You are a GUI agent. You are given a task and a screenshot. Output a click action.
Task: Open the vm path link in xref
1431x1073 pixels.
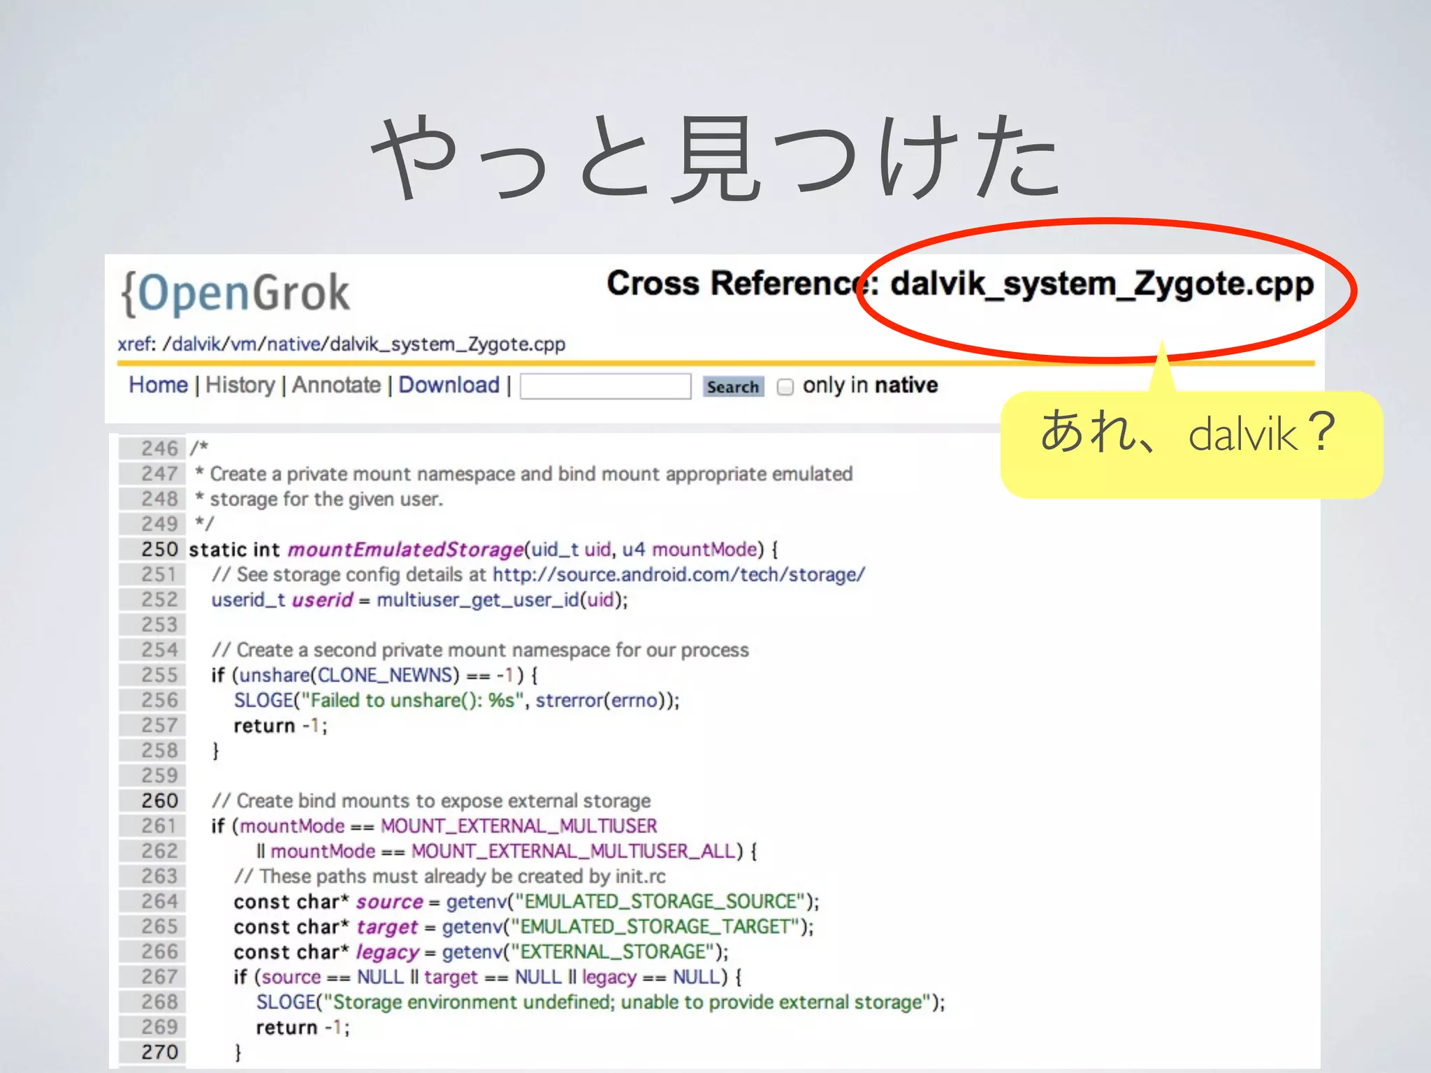pos(244,344)
